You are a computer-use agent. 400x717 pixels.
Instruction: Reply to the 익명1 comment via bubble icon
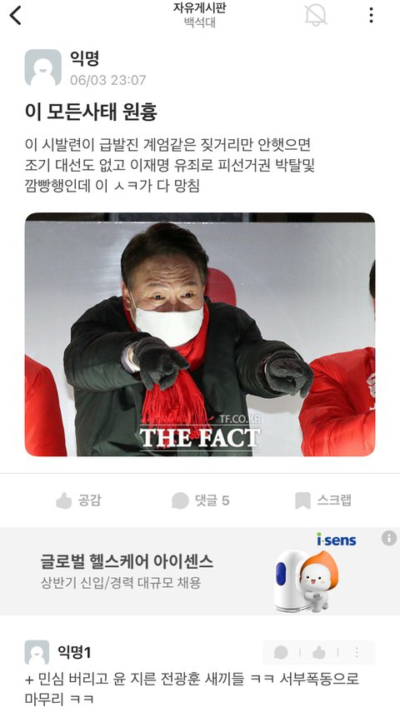coord(281,653)
